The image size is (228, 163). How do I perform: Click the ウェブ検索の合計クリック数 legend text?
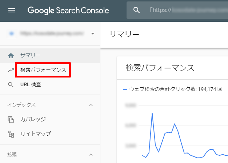point(176,89)
